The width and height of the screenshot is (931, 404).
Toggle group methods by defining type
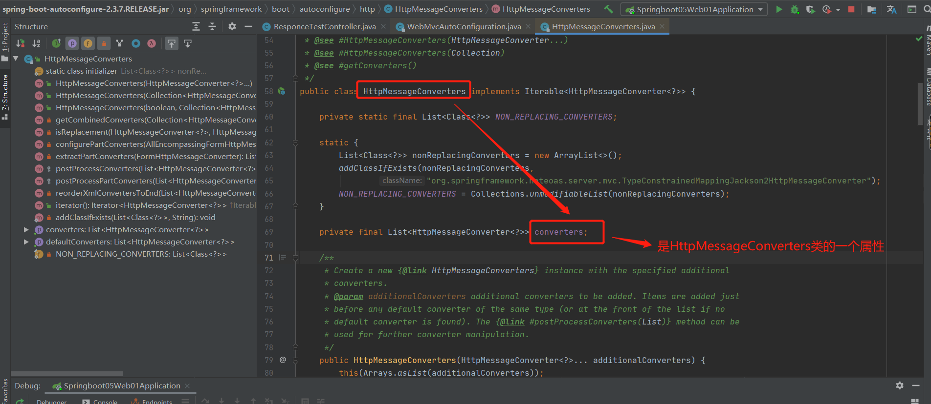[x=56, y=43]
